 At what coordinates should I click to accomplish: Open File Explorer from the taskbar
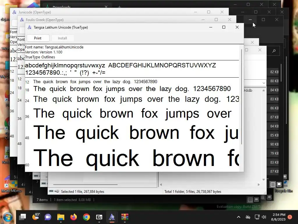click(61, 217)
